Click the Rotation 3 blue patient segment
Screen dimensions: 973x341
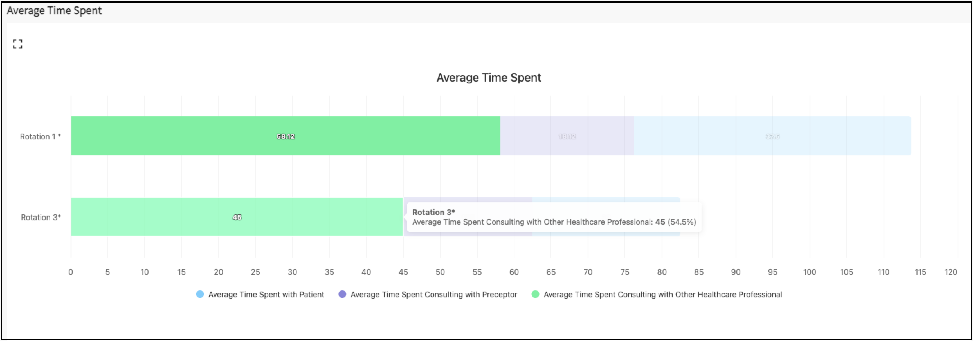pyautogui.click(x=605, y=199)
